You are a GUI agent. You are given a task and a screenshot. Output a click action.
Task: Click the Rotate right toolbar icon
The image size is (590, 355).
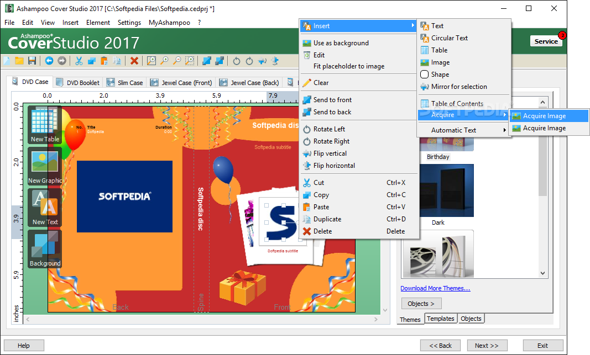[249, 61]
